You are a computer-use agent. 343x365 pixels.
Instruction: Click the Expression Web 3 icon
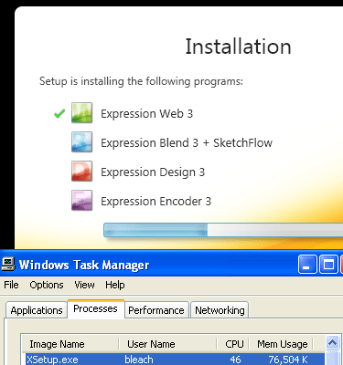(81, 113)
